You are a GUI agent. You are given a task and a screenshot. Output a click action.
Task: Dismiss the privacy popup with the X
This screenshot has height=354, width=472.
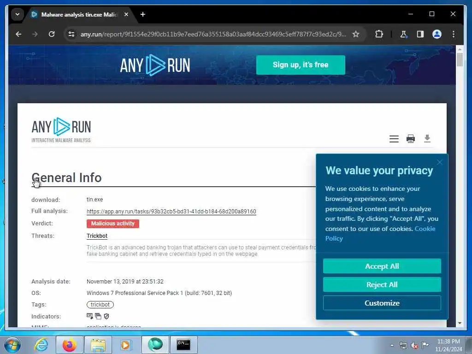tap(439, 162)
